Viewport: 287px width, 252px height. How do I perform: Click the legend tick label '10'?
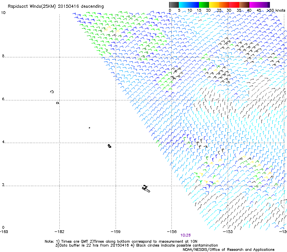[190, 10]
